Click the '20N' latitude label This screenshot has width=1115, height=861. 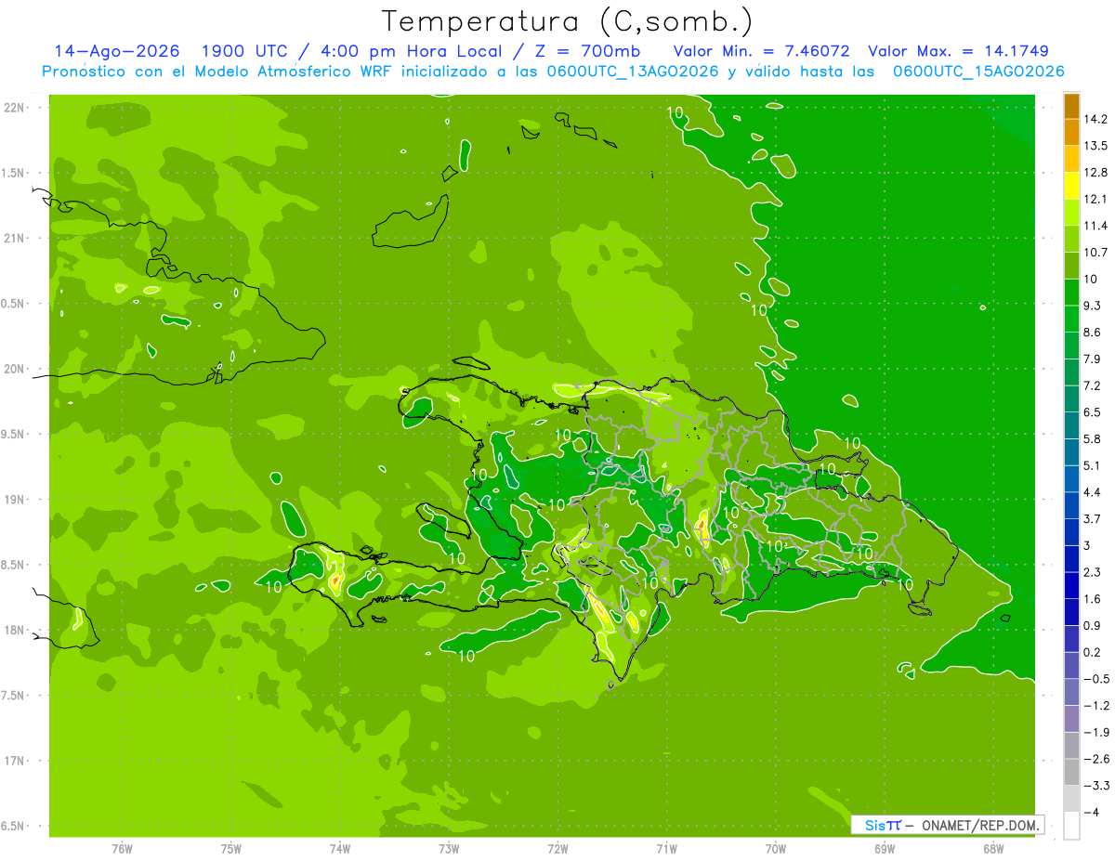click(15, 369)
